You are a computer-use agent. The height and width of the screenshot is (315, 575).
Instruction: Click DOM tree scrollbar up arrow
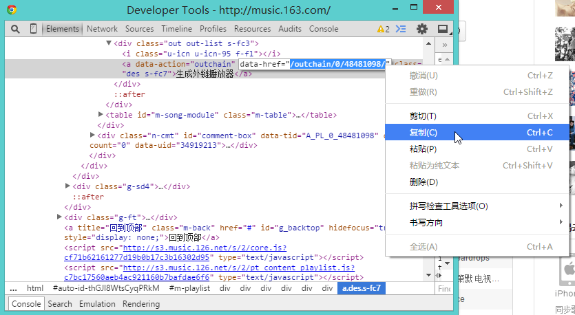(428, 43)
